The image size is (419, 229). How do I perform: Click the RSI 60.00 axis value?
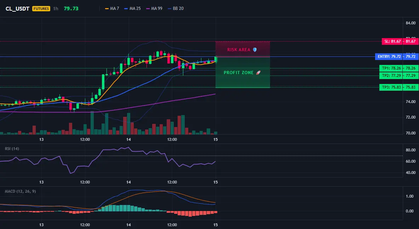click(411, 161)
